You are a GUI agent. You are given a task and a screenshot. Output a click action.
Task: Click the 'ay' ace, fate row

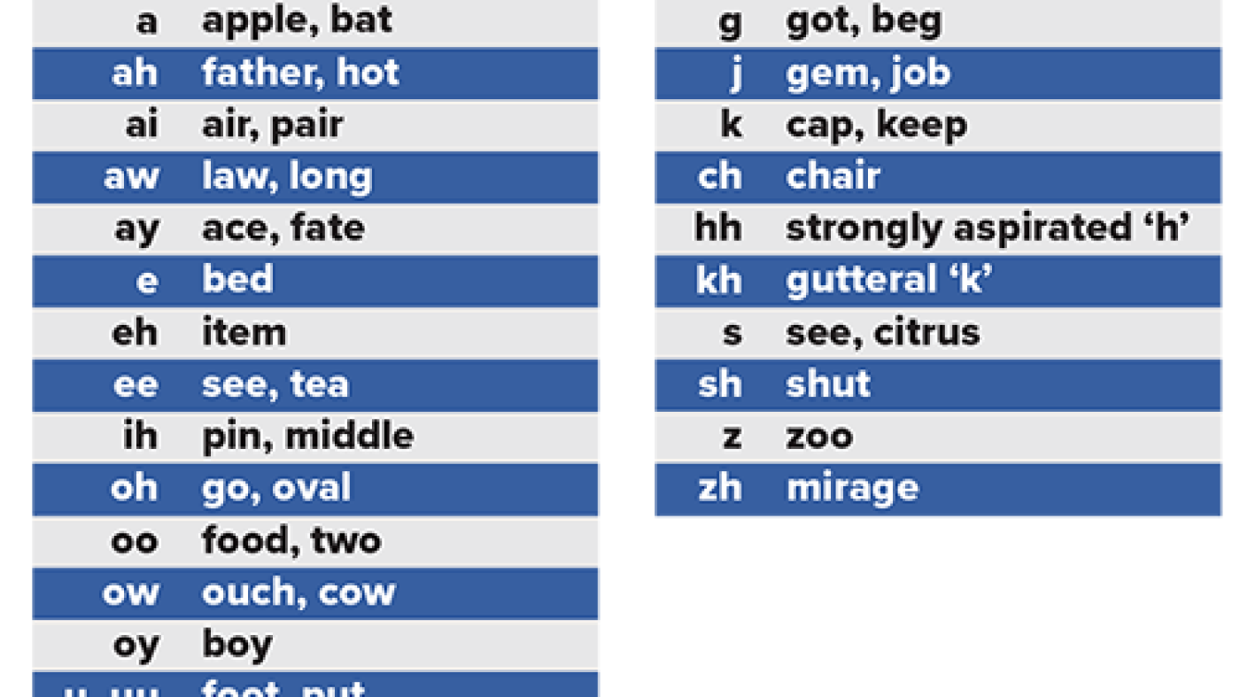(x=315, y=228)
